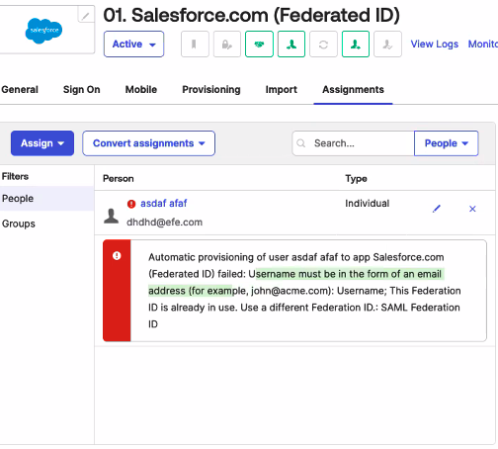The height and width of the screenshot is (449, 498).
Task: Click the green handshake feature icon
Action: [x=259, y=44]
